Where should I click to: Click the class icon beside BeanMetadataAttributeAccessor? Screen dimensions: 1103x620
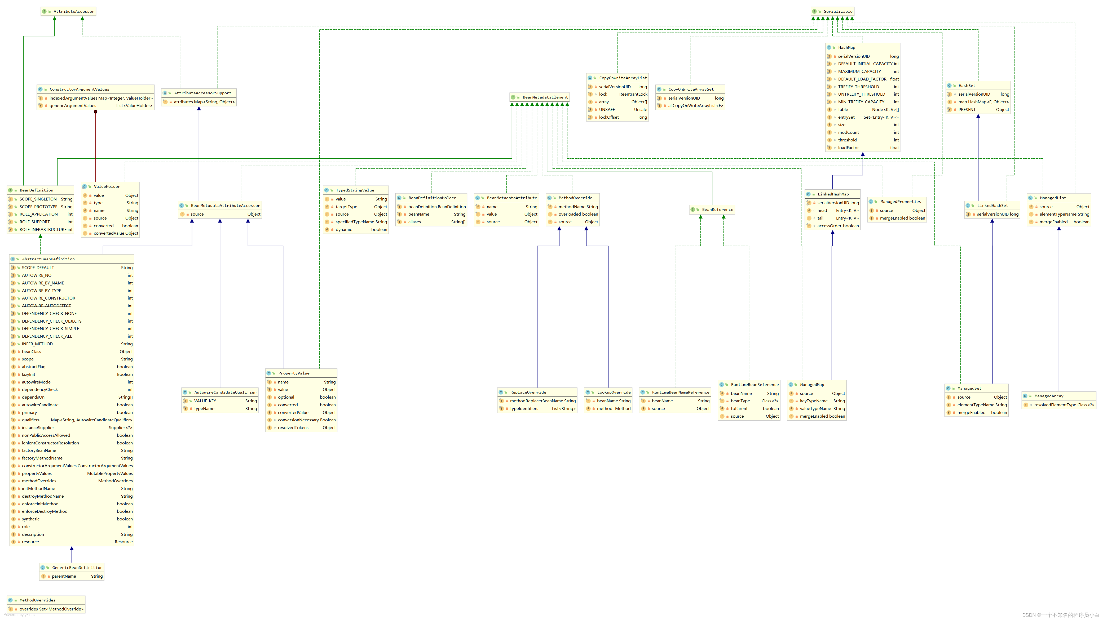click(182, 206)
